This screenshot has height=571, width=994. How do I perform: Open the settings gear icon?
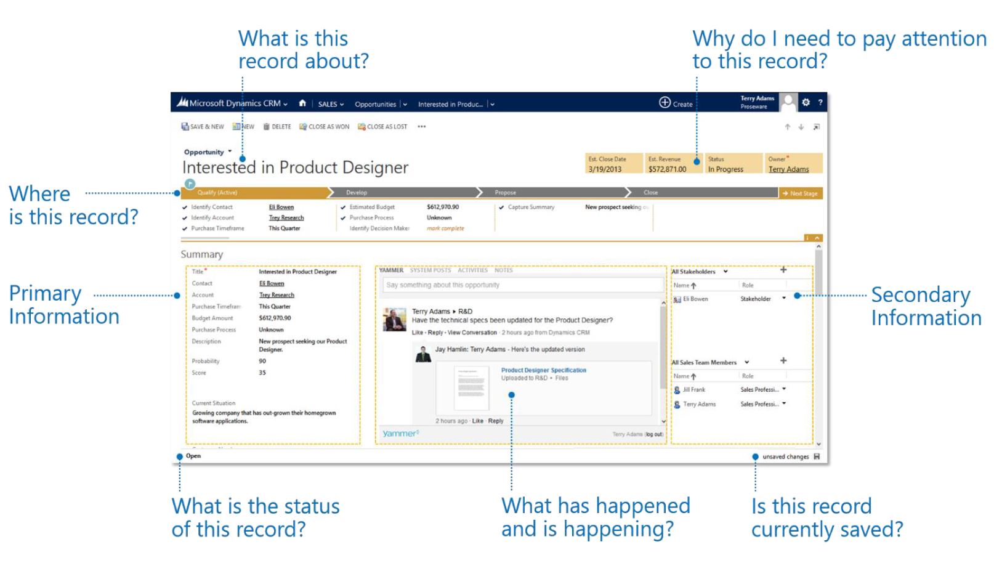click(x=806, y=102)
